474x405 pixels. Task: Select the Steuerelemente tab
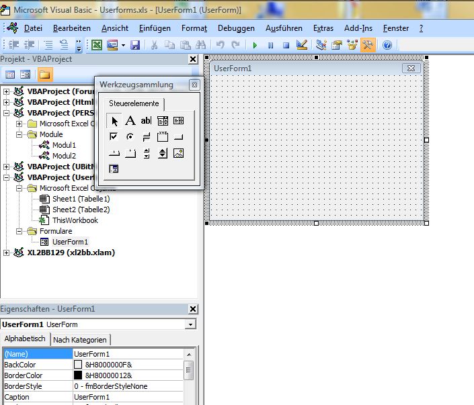(134, 103)
